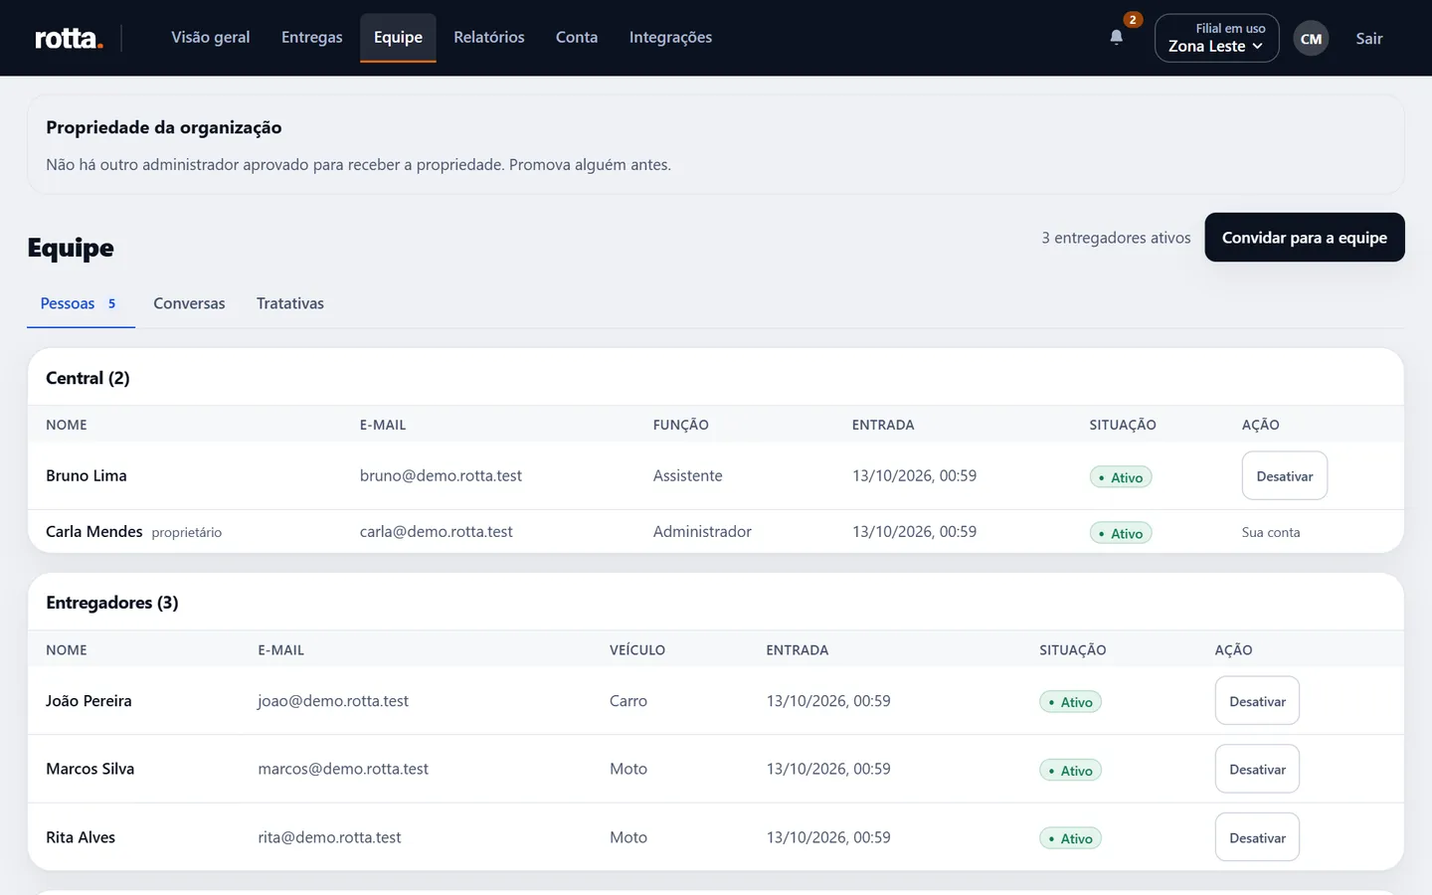Click the email carla@demo.rotta.test

click(x=437, y=531)
